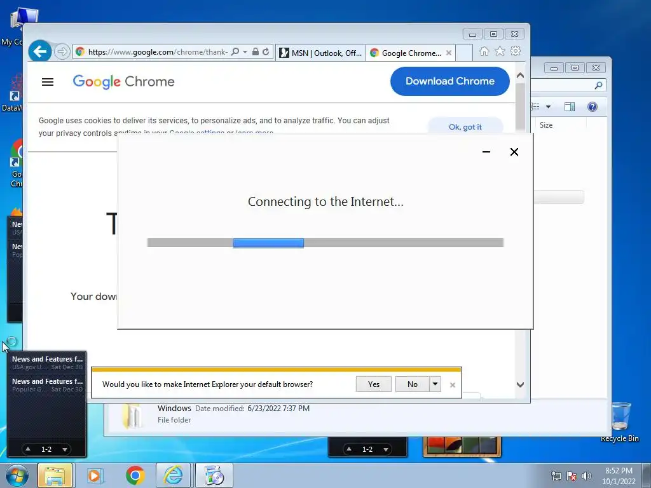The height and width of the screenshot is (488, 651).
Task: Open the Windows Start menu
Action: click(17, 475)
